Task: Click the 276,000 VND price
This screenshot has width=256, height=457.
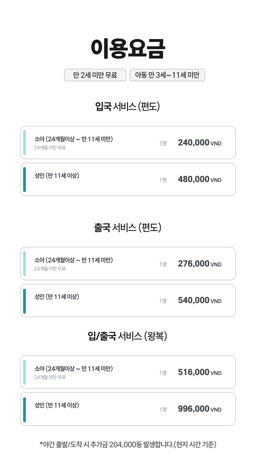Action: 199,264
